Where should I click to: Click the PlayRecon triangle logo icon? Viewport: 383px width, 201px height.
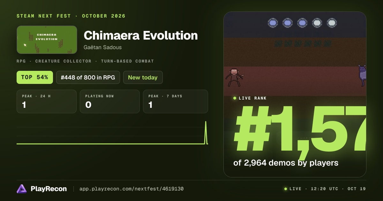[x=22, y=189]
